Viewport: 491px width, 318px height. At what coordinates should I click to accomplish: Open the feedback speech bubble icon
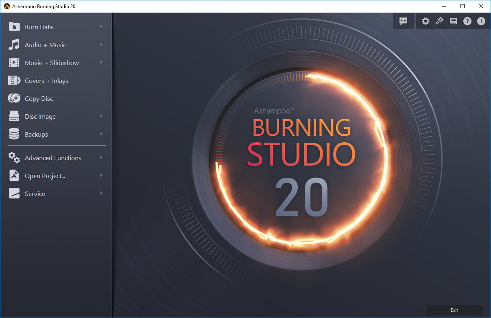[x=404, y=21]
